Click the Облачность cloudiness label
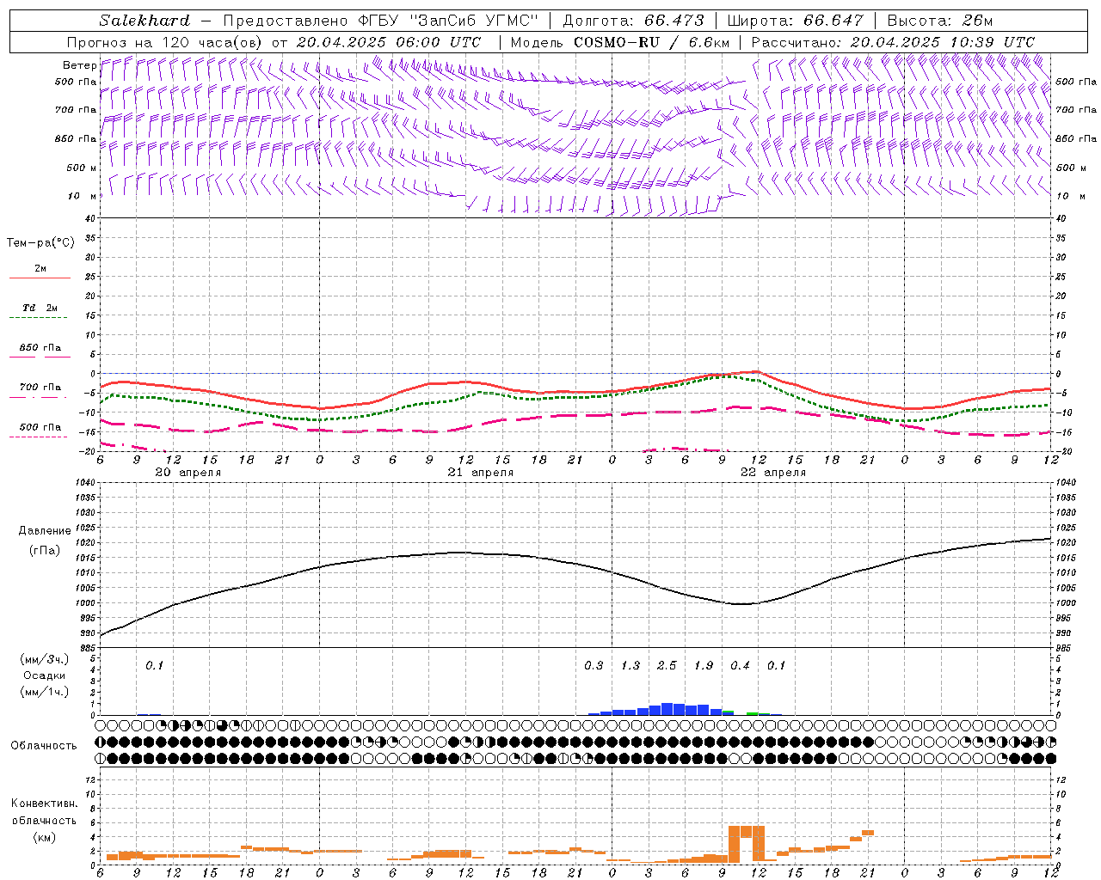 (44, 746)
